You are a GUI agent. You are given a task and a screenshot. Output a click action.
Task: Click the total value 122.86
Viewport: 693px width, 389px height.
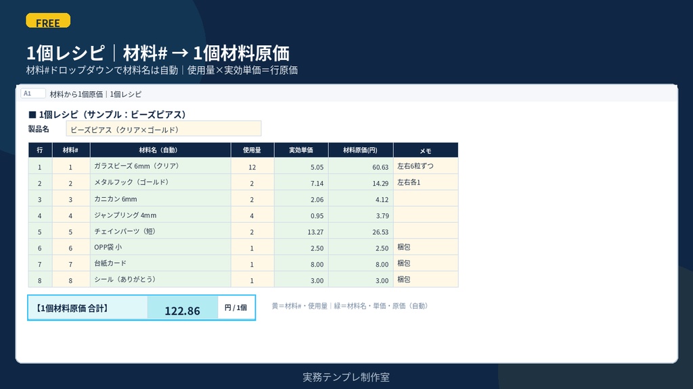(182, 307)
